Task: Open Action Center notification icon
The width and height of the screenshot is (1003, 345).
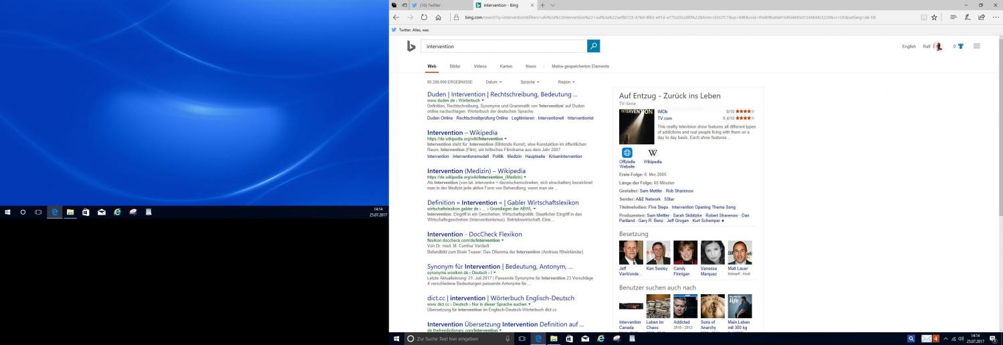Action: [x=994, y=339]
